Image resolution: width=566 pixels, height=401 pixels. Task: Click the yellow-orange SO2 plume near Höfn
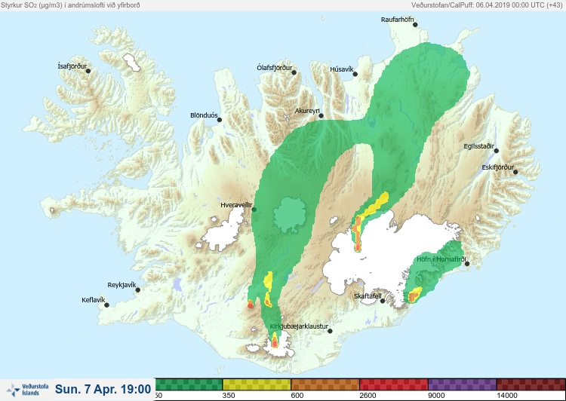coord(414,295)
